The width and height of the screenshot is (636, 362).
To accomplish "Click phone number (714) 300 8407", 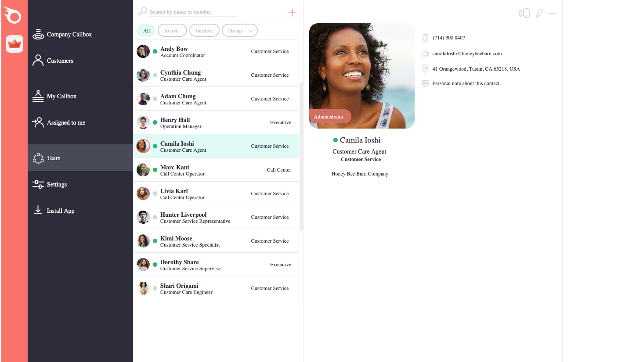I will coord(449,38).
